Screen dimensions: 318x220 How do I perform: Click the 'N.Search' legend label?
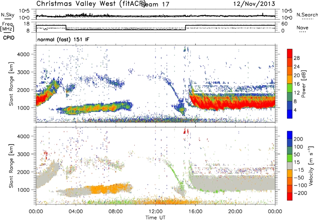pyautogui.click(x=307, y=15)
